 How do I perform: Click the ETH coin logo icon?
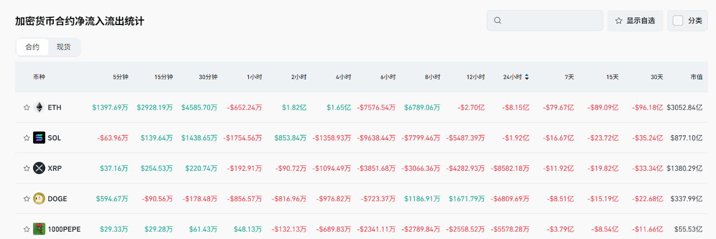pyautogui.click(x=39, y=107)
